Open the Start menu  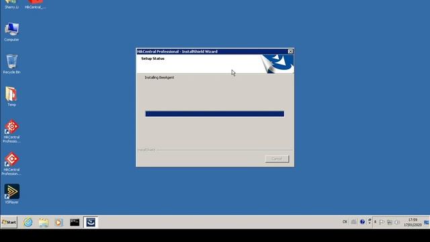tap(9, 222)
